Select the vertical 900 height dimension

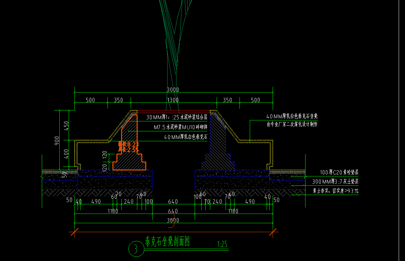58,142
